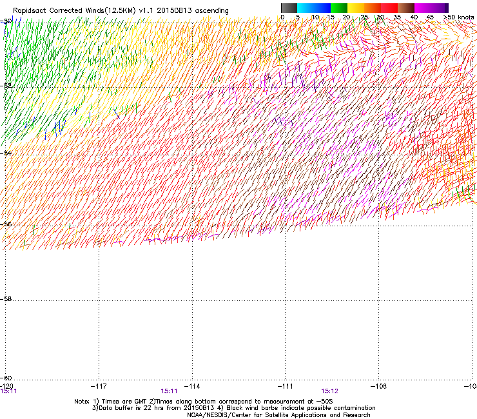This screenshot has width=477, height=419.
Task: Click the '>50 knots' legend label
Action: 458,17
